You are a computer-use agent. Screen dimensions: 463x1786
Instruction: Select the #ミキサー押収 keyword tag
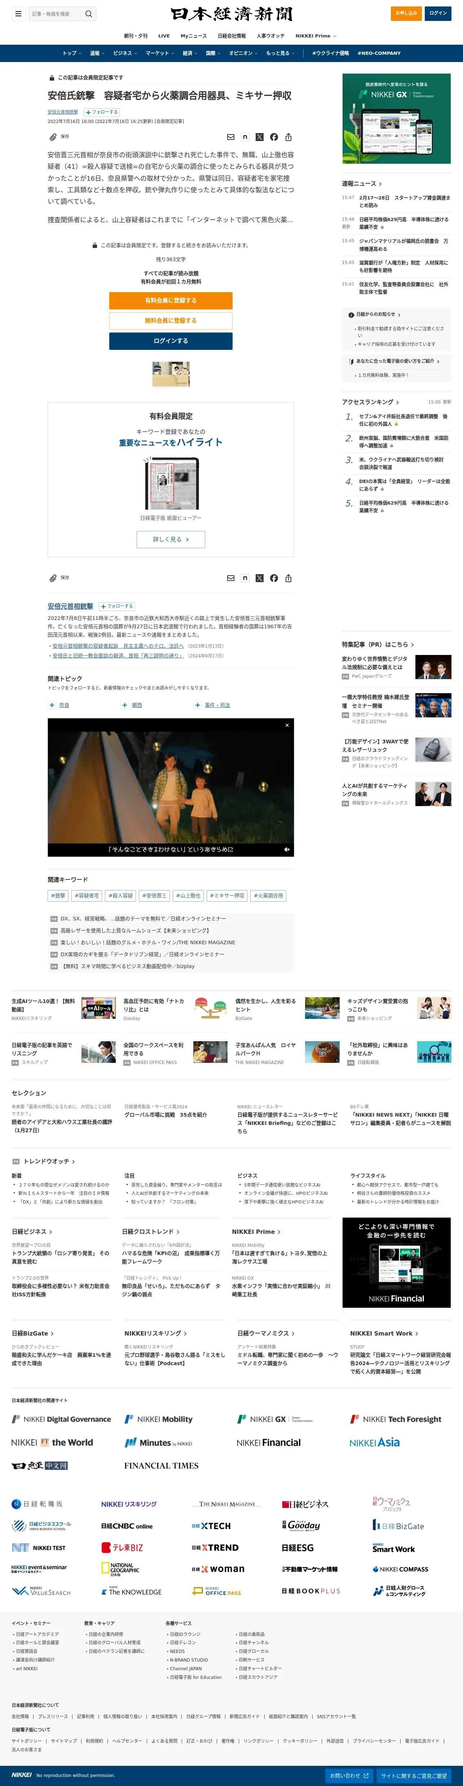[227, 896]
